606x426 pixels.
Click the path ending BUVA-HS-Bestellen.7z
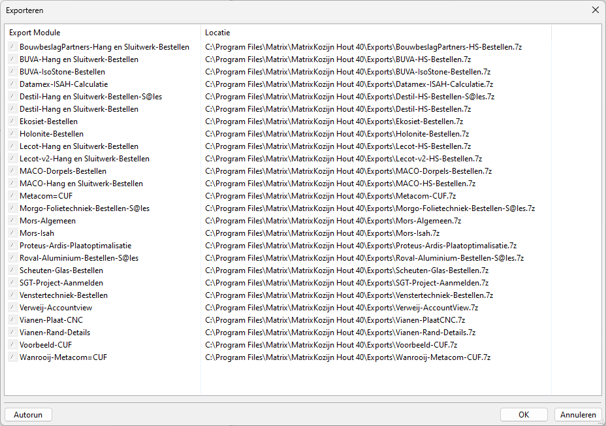338,59
